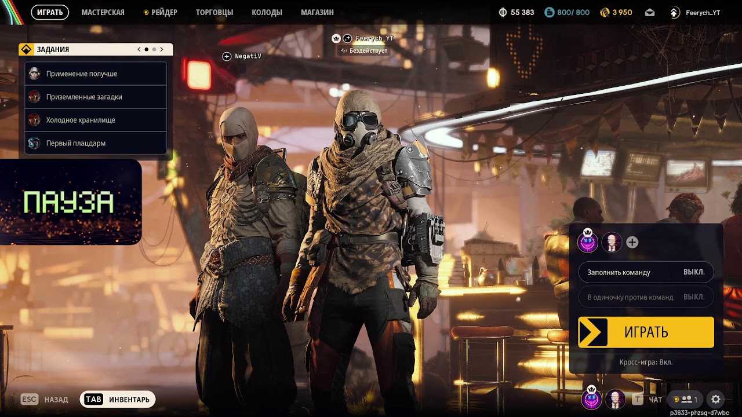This screenshot has height=417, width=742.
Task: Go to previous quests page arrow
Action: [139, 50]
